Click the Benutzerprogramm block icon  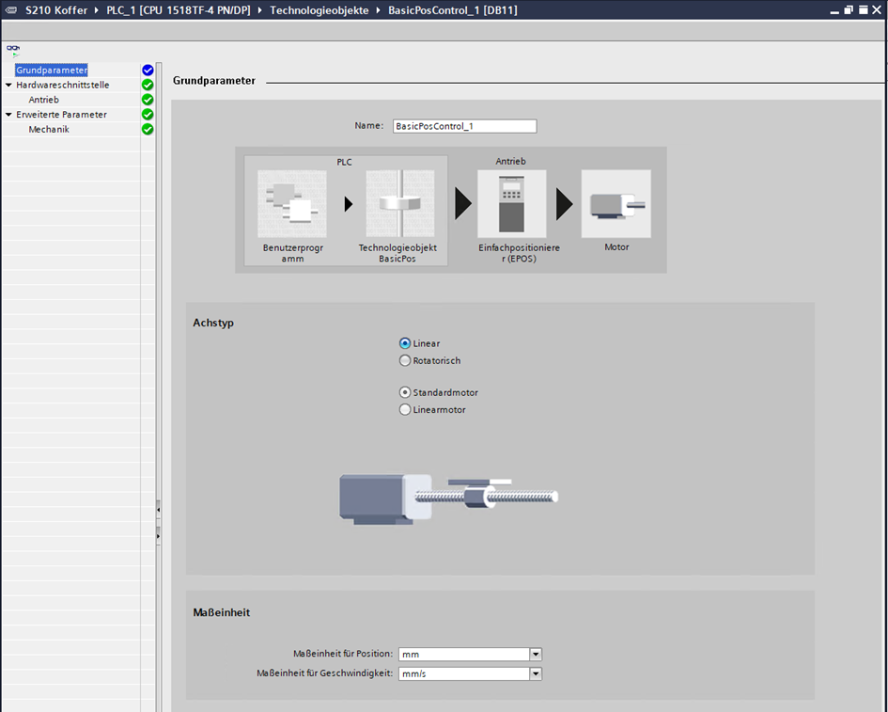pyautogui.click(x=291, y=203)
